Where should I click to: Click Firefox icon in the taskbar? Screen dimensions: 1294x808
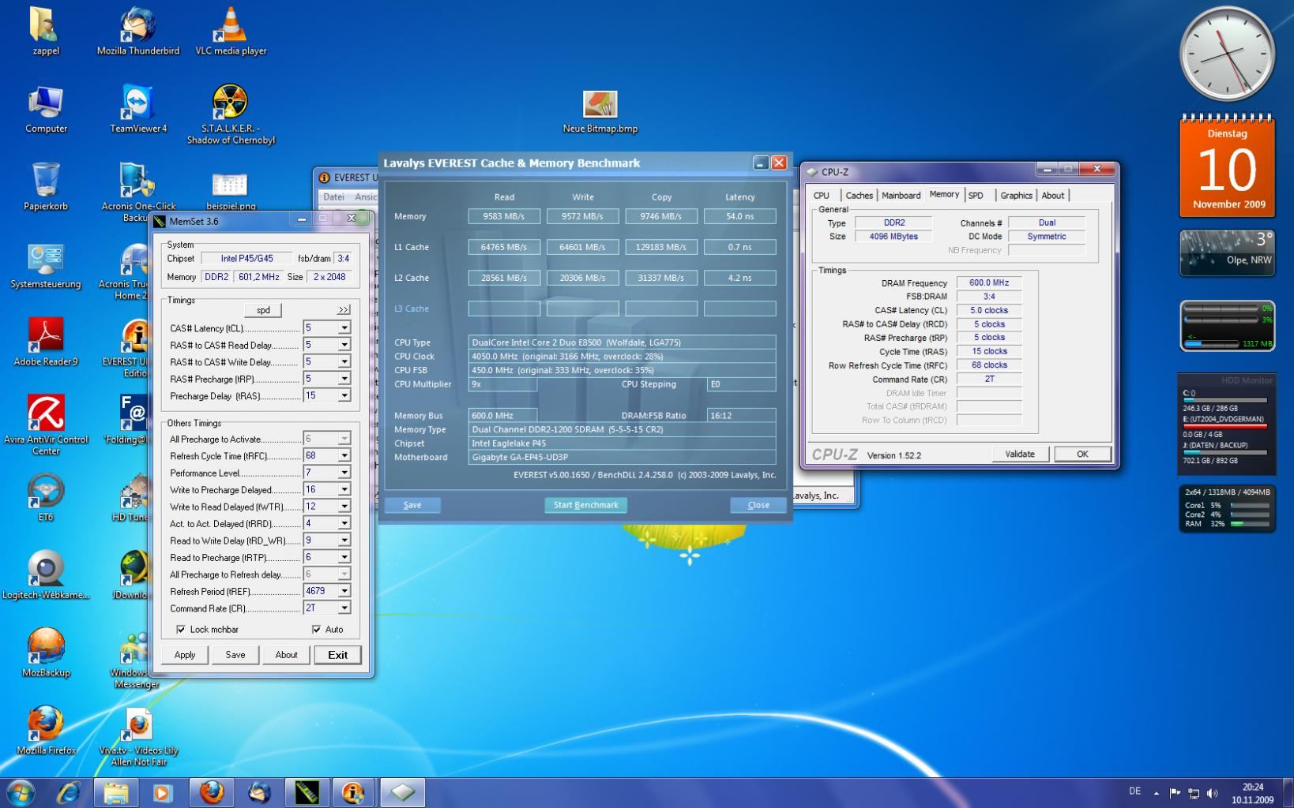tap(211, 792)
